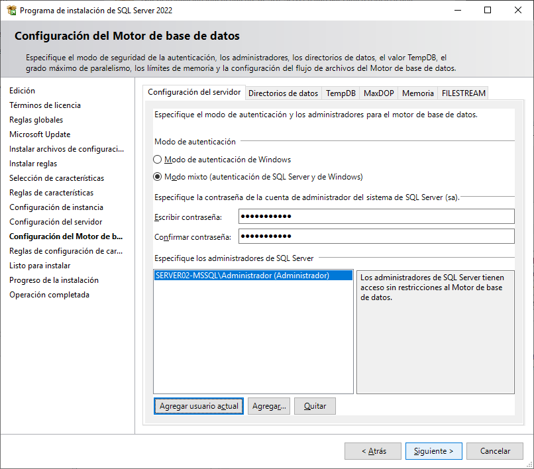The height and width of the screenshot is (469, 534).
Task: Click the SQL Server setup title bar icon
Action: coord(11,10)
